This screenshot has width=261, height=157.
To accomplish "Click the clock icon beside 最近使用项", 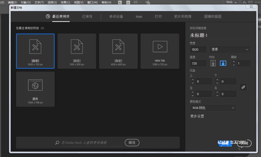I will pyautogui.click(x=48, y=16).
